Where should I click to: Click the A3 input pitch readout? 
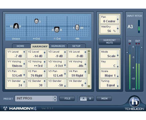[x=130, y=27]
